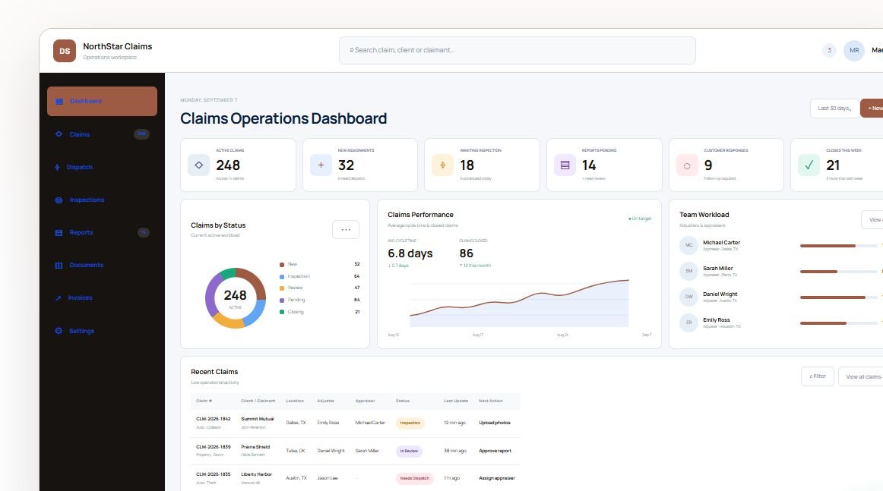The height and width of the screenshot is (491, 883).
Task: Click the On target indicator
Action: pos(640,219)
